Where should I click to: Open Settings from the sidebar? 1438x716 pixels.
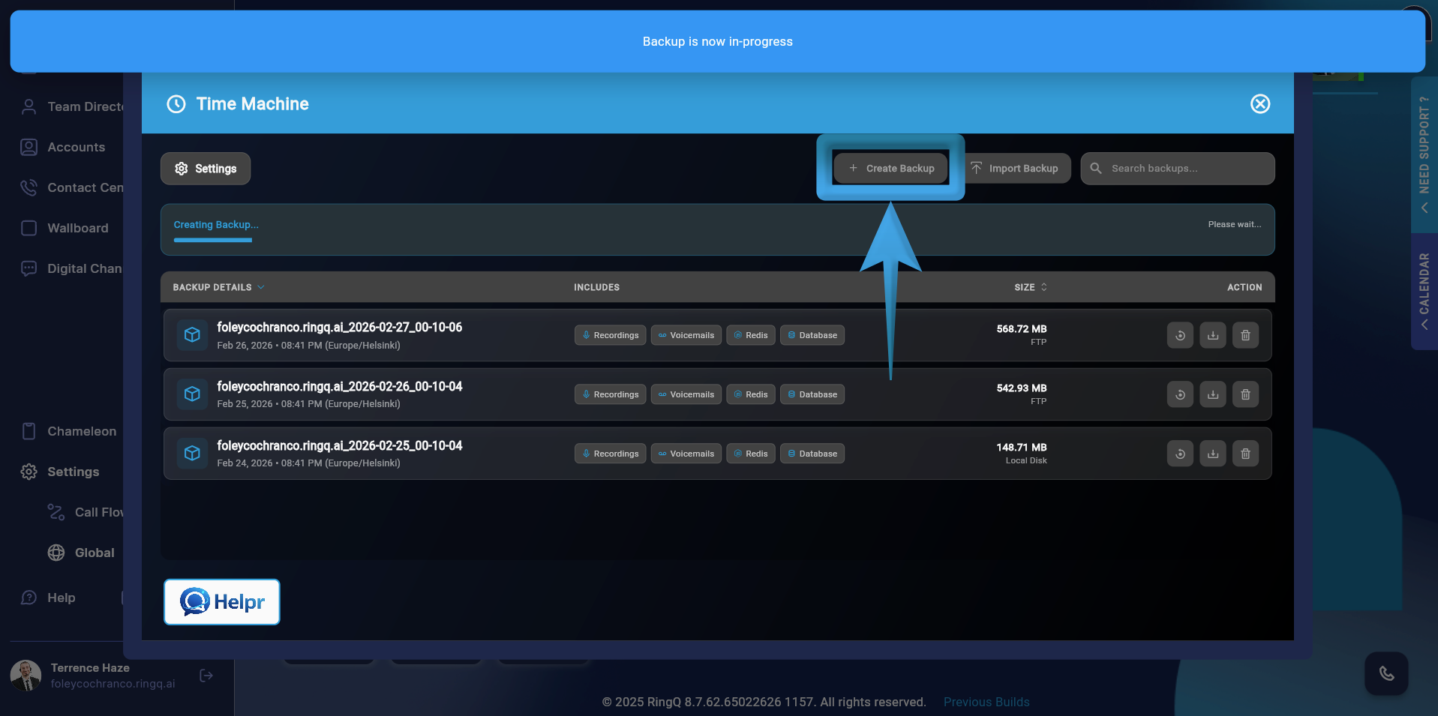[x=73, y=472]
